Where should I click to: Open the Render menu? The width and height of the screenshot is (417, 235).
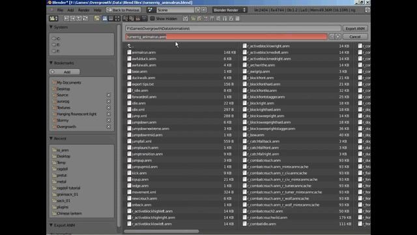coord(84,10)
